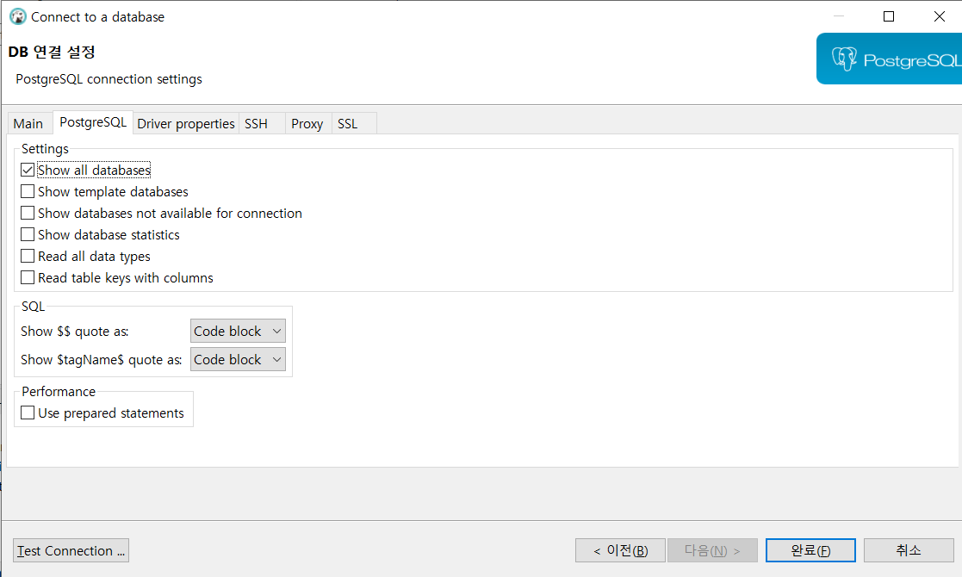The height and width of the screenshot is (577, 962).
Task: Click the DB 연결 설정 heading
Action: [x=52, y=53]
